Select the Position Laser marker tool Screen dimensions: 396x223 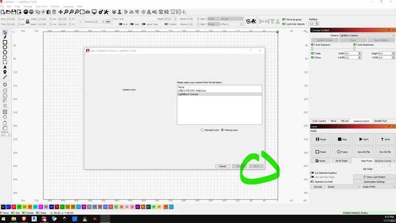pyautogui.click(x=5, y=72)
